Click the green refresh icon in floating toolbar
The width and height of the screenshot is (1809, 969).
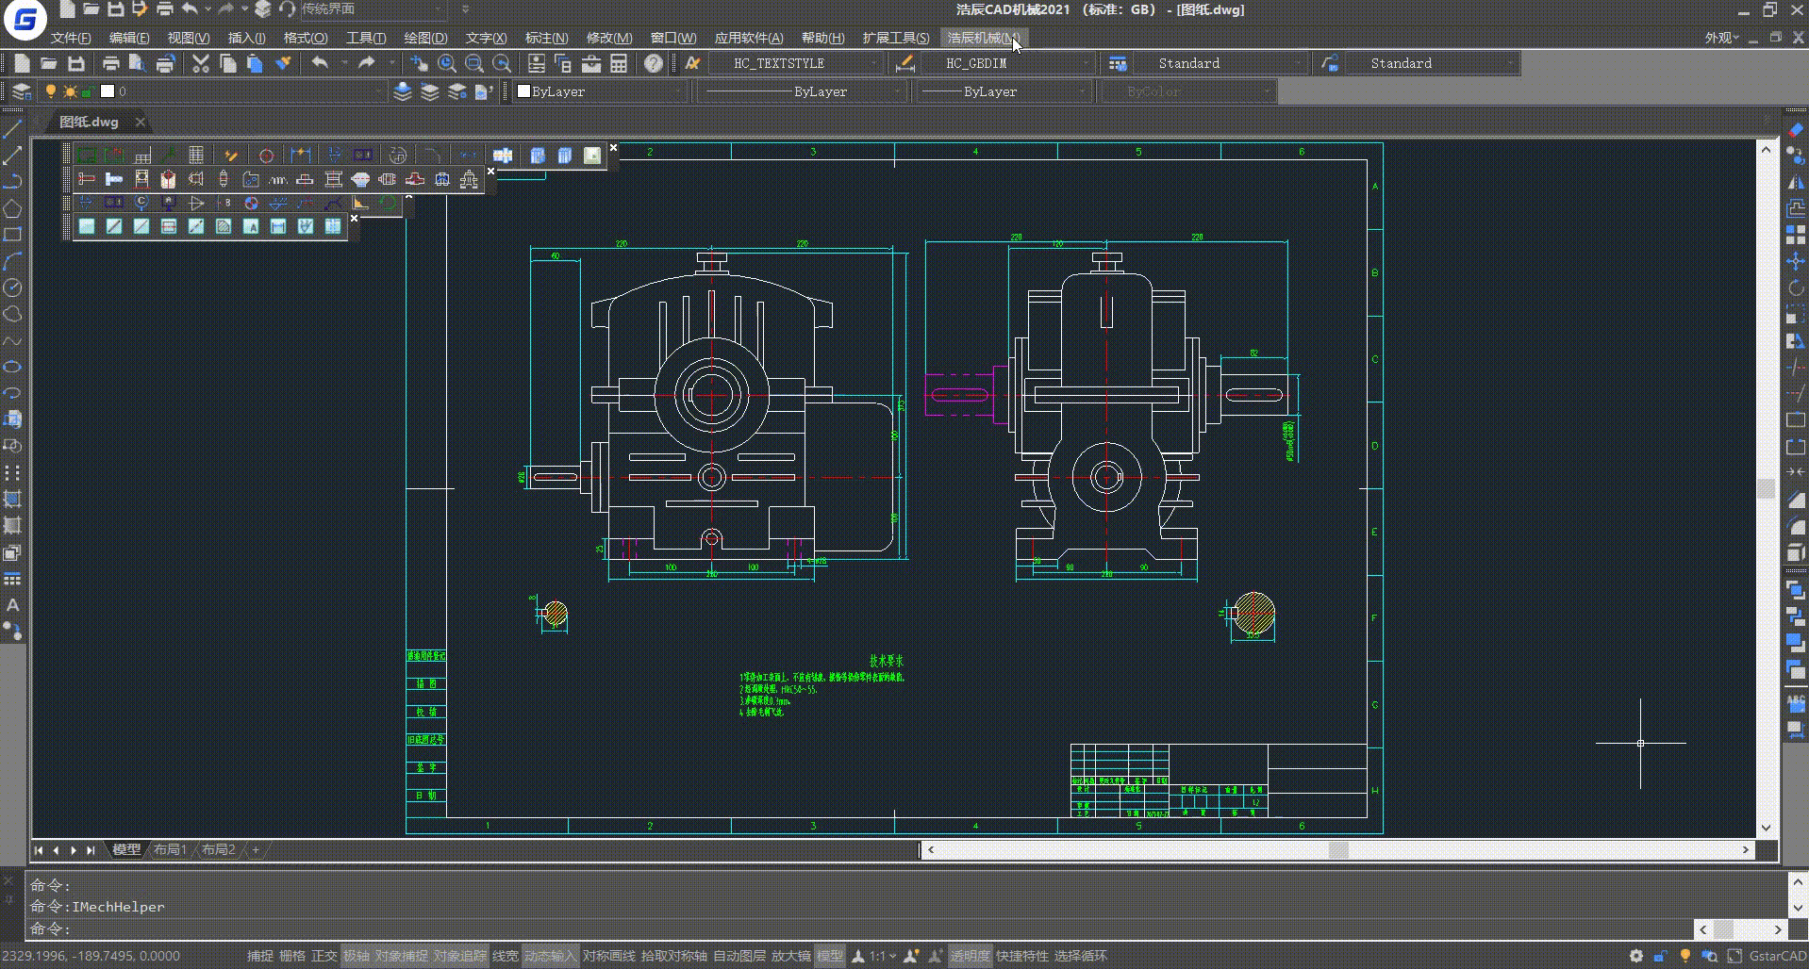388,203
